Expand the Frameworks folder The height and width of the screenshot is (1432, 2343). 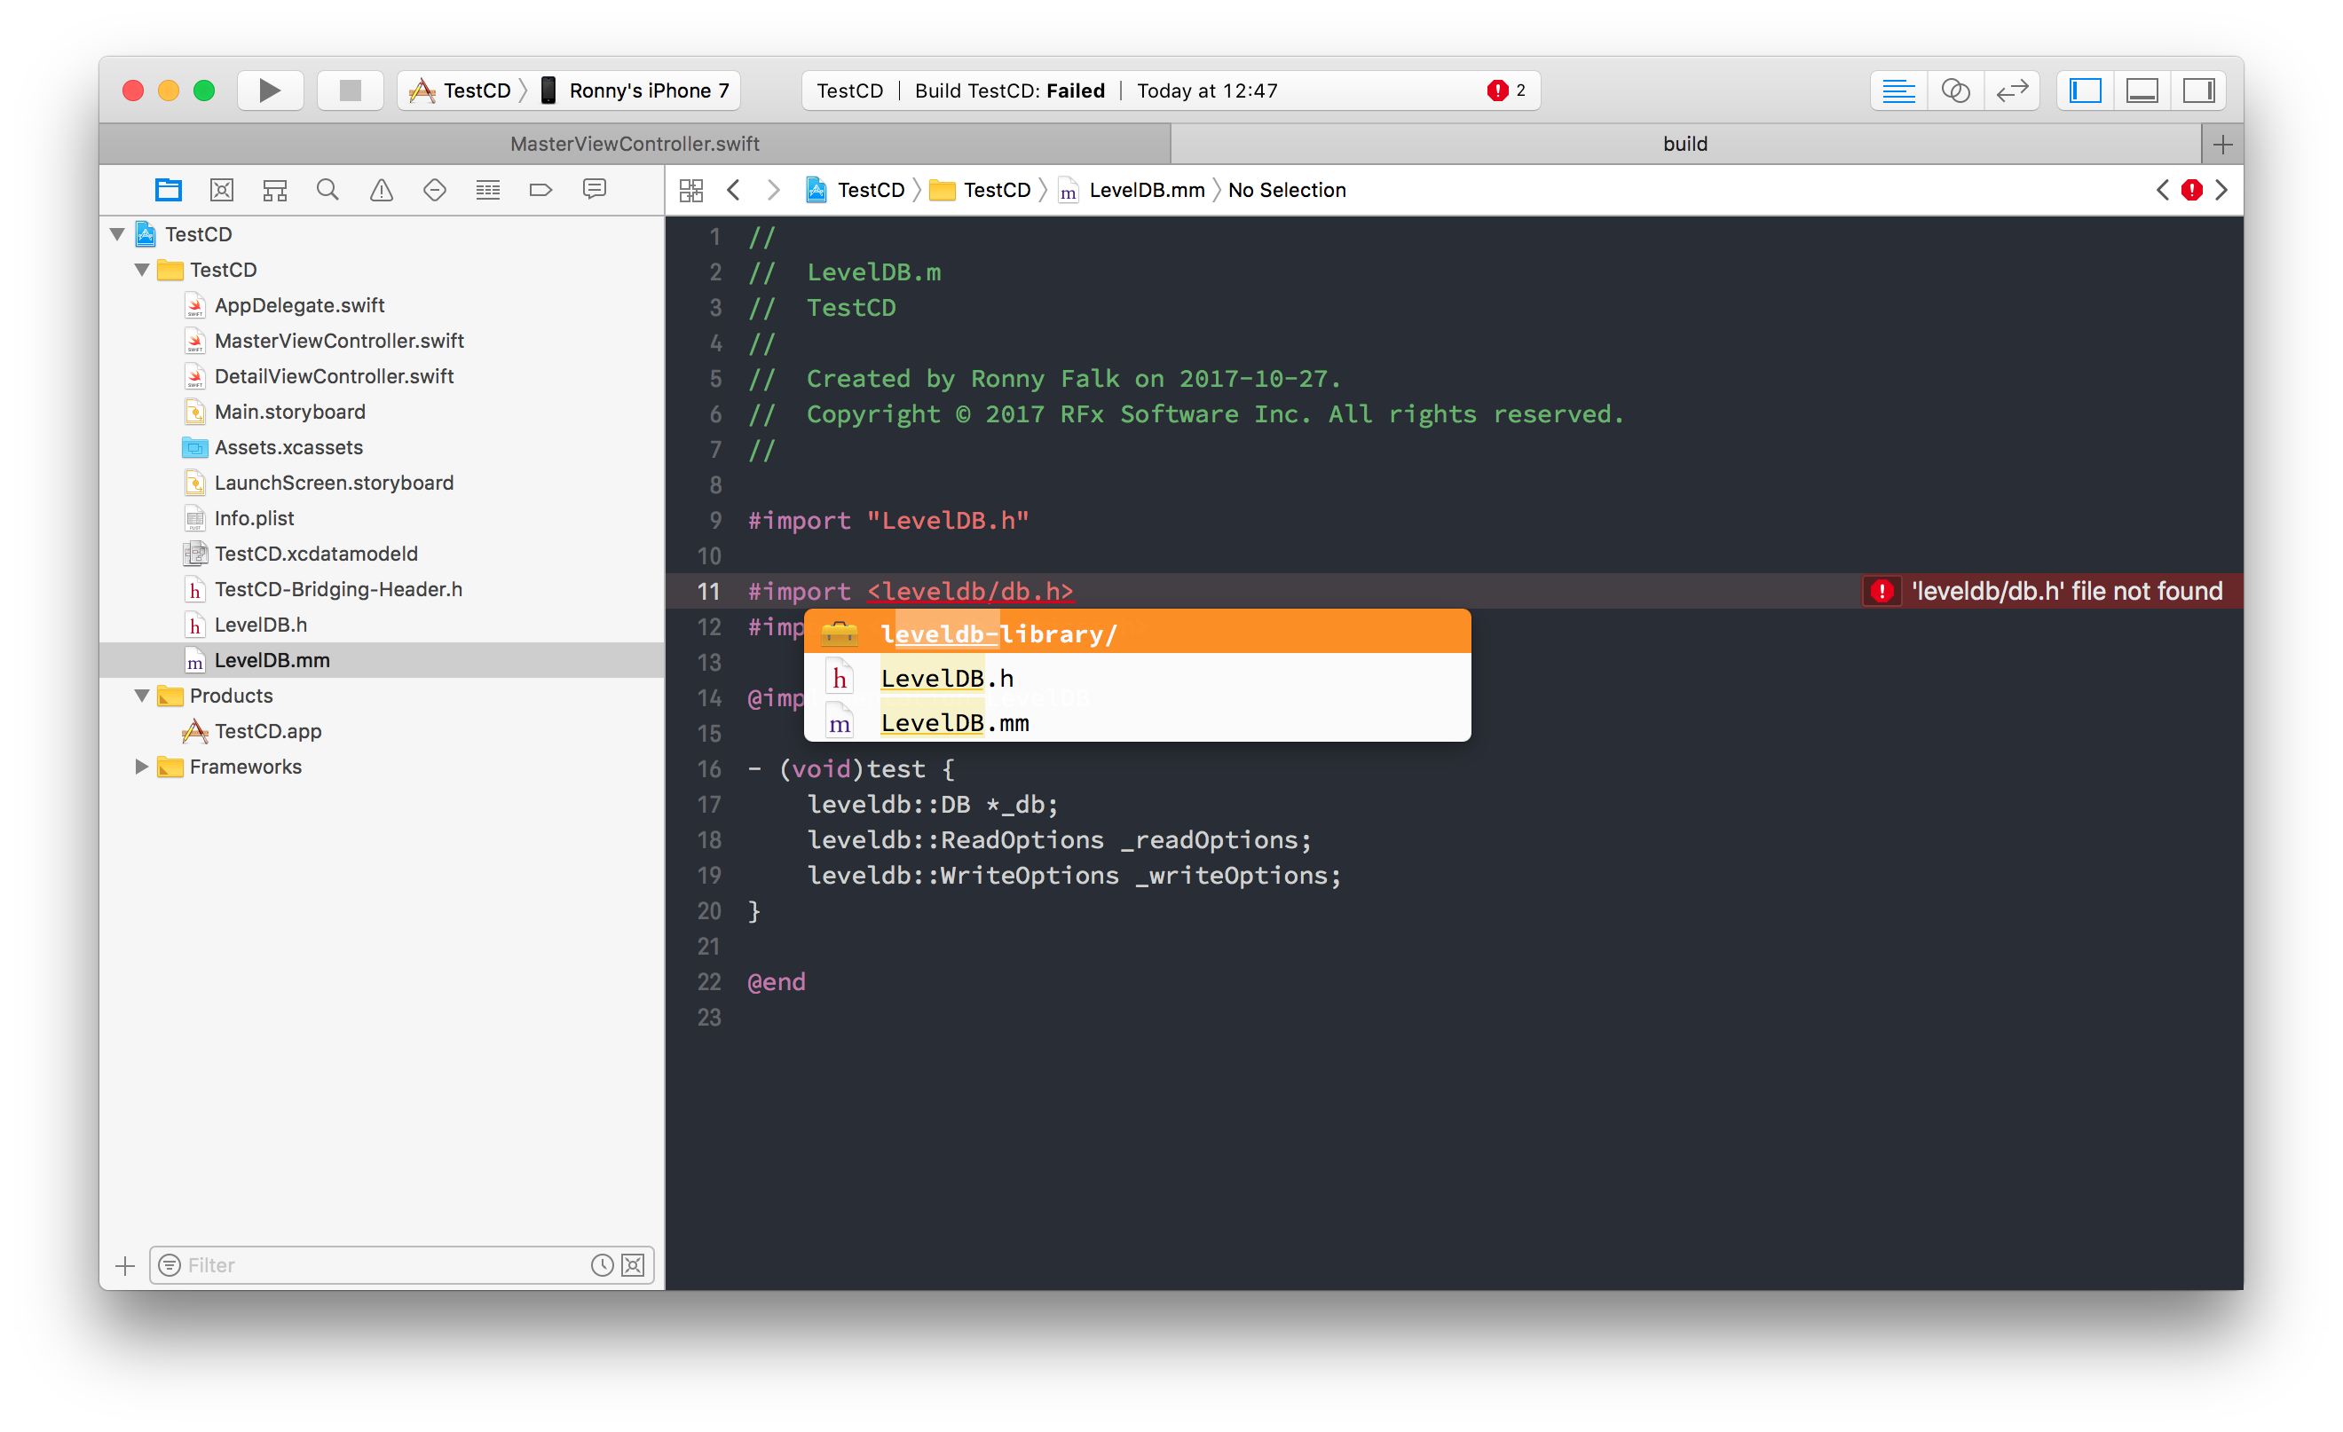pos(142,767)
